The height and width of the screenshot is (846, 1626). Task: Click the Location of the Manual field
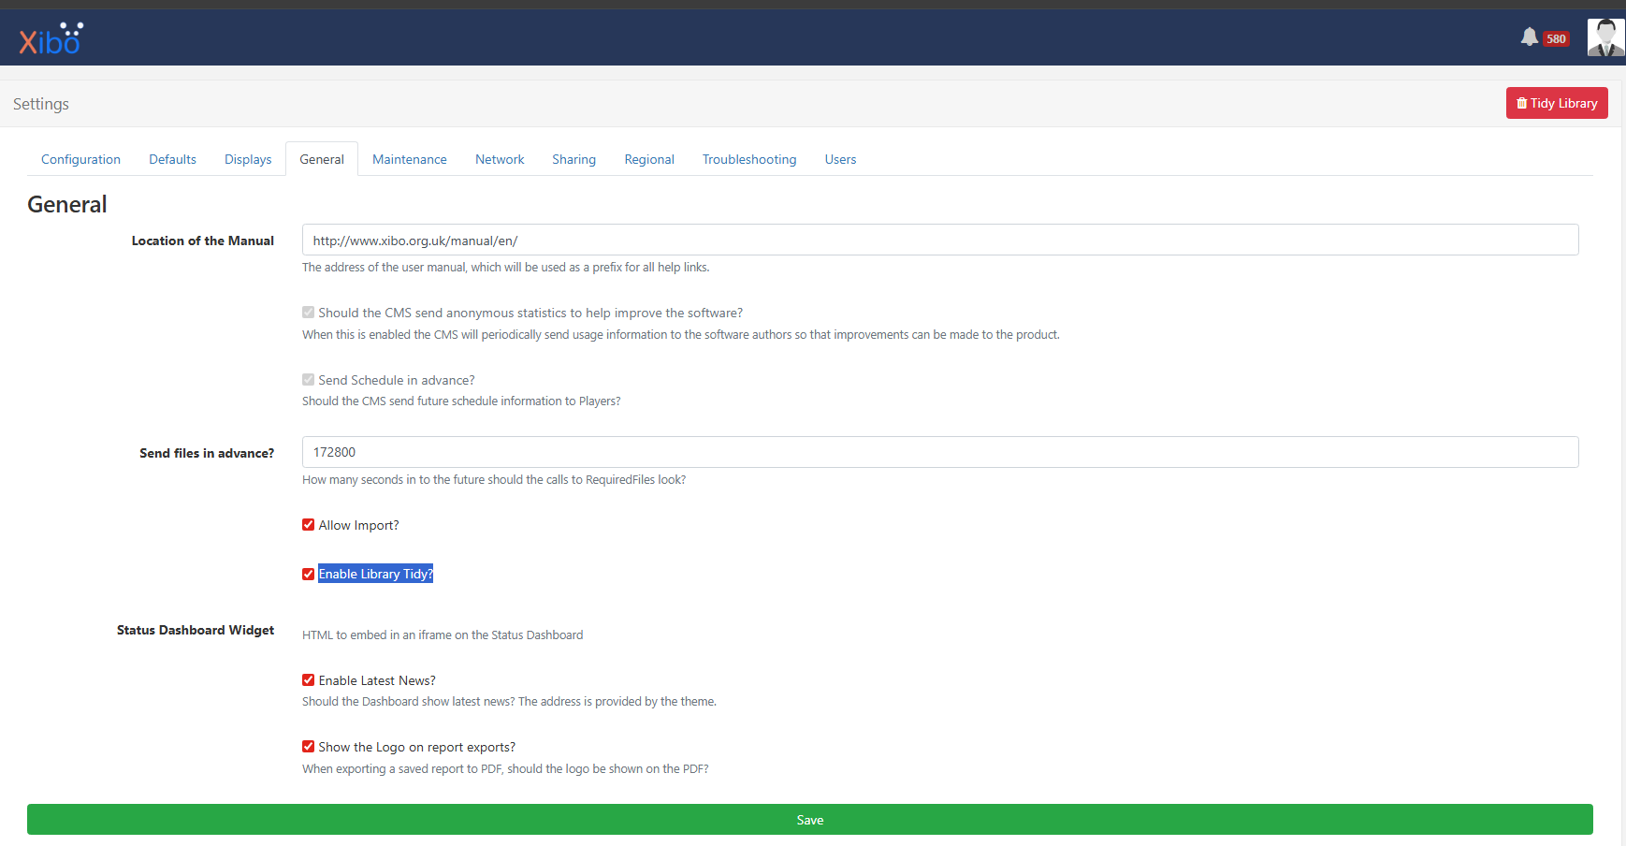939,241
